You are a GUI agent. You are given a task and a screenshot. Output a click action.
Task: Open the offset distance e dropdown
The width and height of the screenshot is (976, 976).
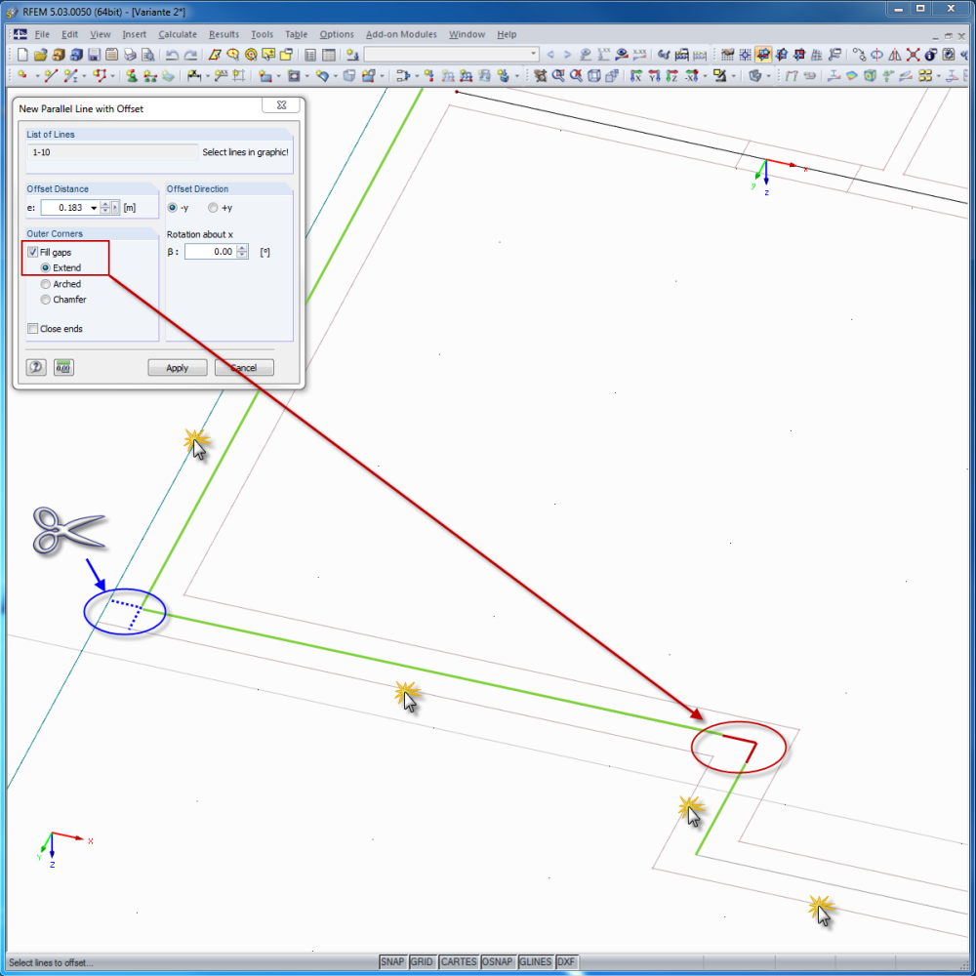pos(93,208)
